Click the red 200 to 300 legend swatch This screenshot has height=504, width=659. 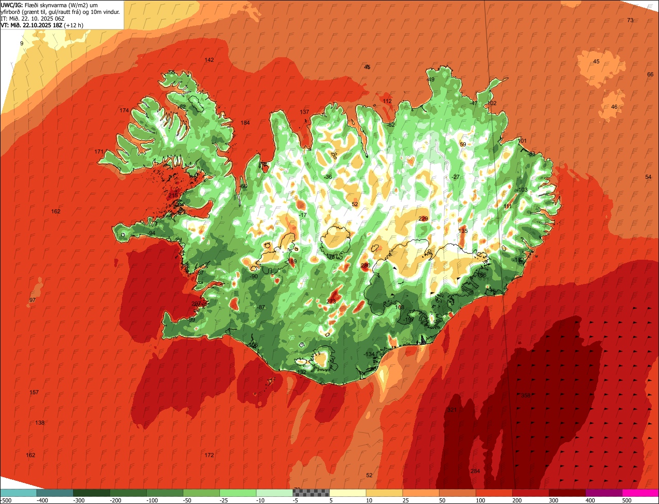point(530,493)
